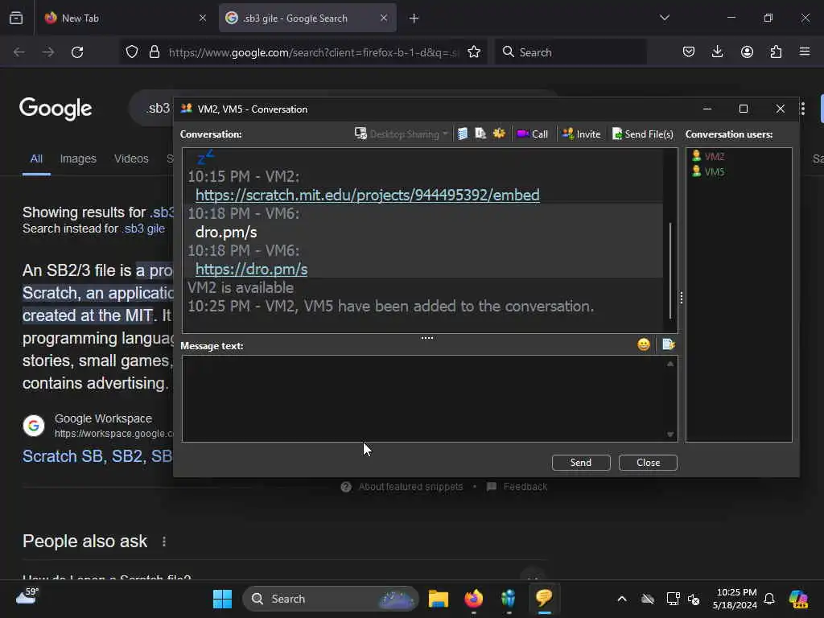This screenshot has height=618, width=824.
Task: Close the .sb3 gile Google Search tab
Action: tap(384, 18)
